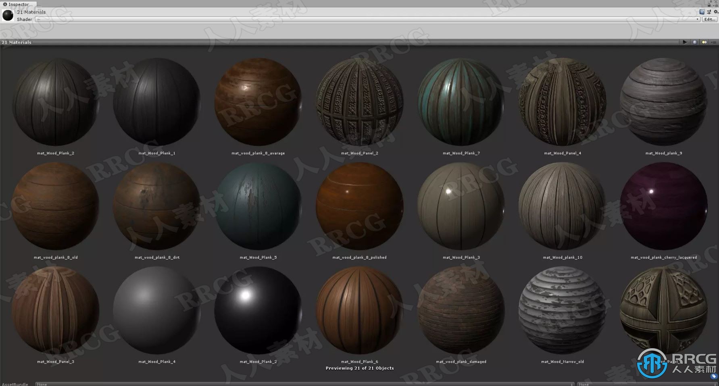The height and width of the screenshot is (386, 719).
Task: Click the AssetBundle label
Action: 15,384
